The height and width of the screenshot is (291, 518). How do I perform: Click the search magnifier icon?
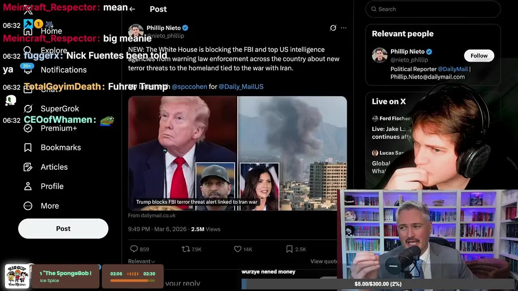[x=374, y=9]
